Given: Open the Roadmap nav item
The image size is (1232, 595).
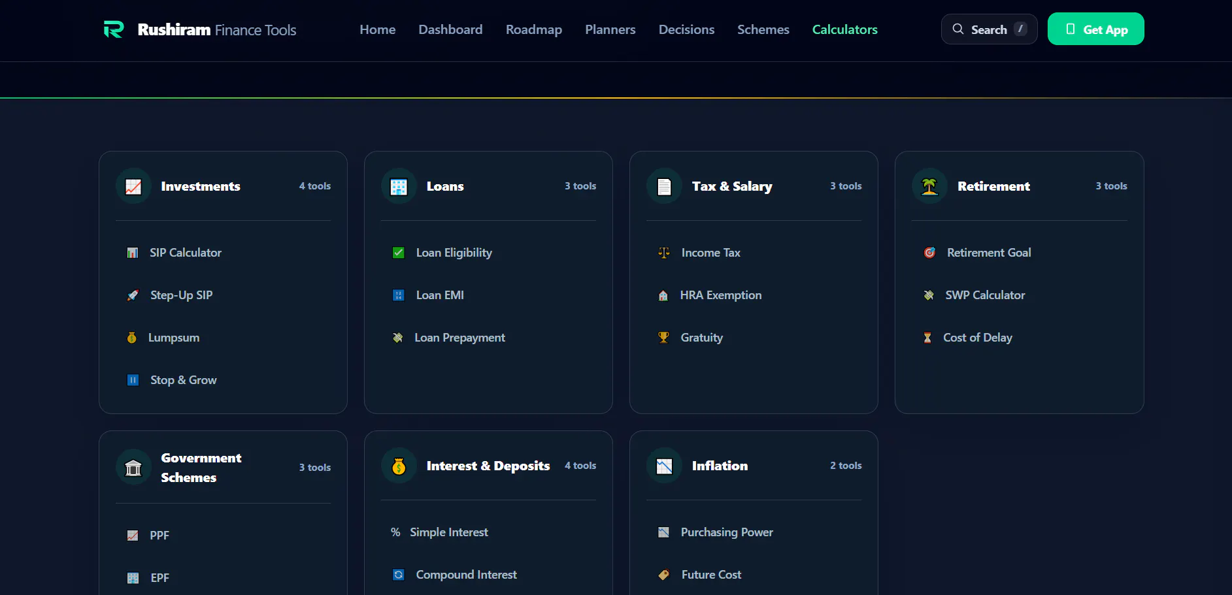Looking at the screenshot, I should [534, 29].
